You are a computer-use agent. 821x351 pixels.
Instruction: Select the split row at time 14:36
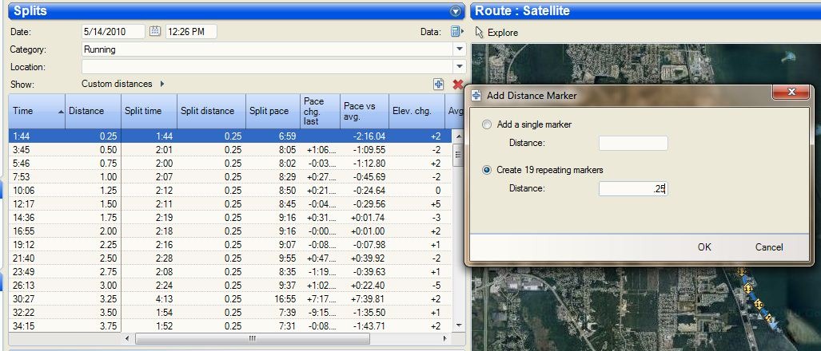230,218
